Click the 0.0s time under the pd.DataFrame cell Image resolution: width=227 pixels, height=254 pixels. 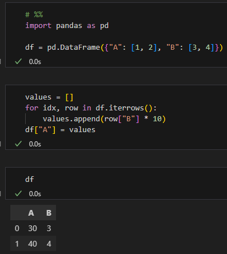[35, 62]
